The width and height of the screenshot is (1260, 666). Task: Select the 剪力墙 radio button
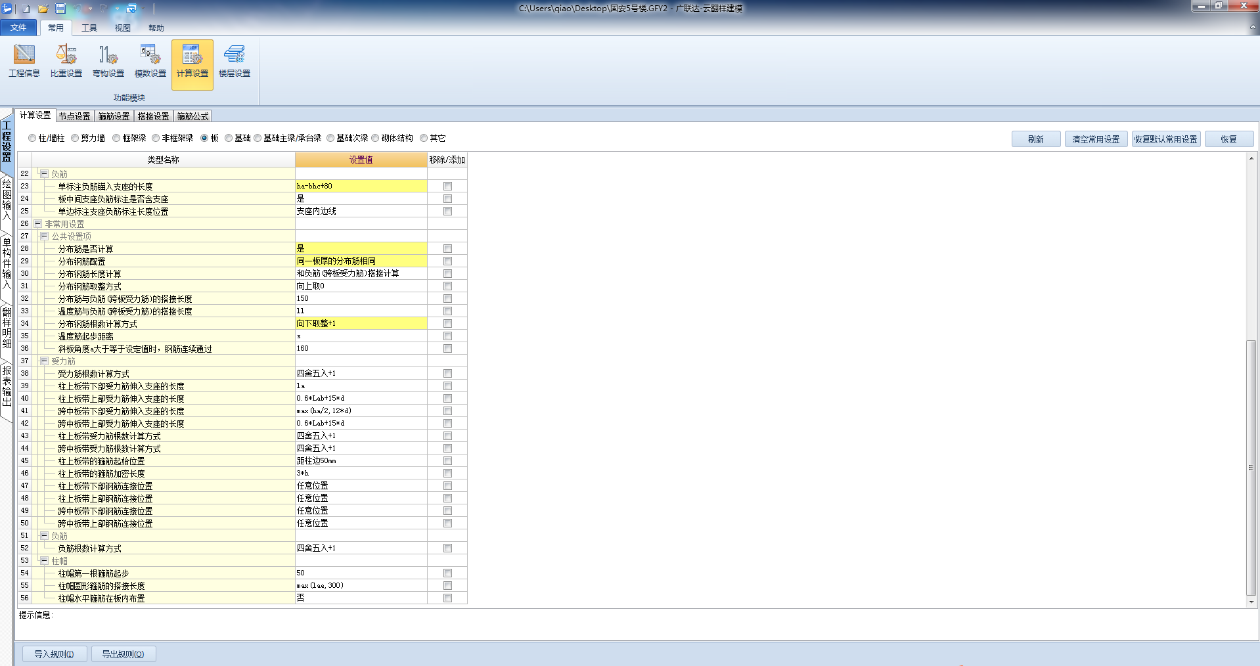point(75,138)
